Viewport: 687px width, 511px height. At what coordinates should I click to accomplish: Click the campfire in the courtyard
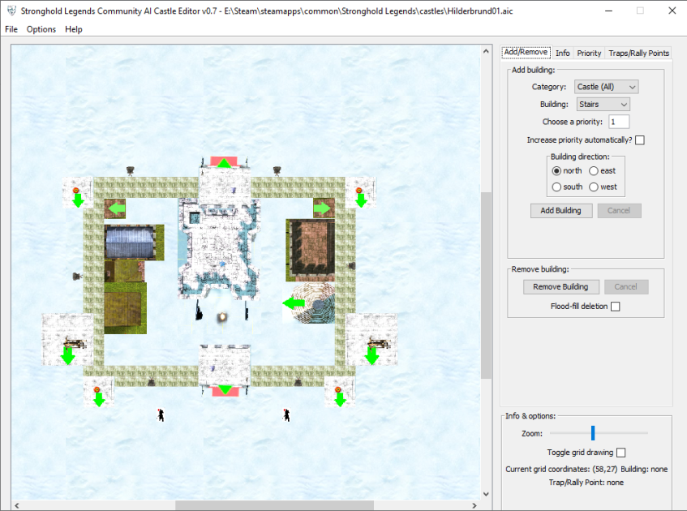click(x=222, y=316)
